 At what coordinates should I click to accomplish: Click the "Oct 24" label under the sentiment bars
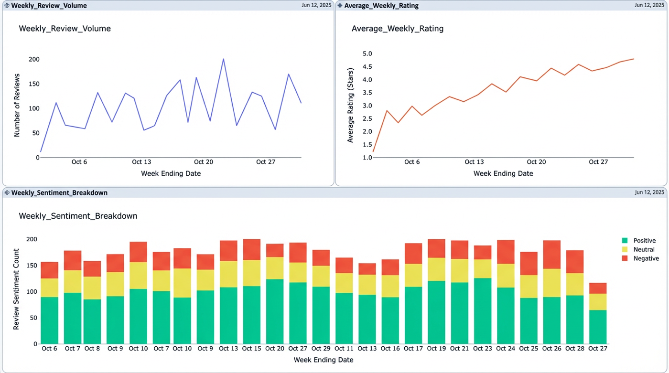[x=506, y=349]
